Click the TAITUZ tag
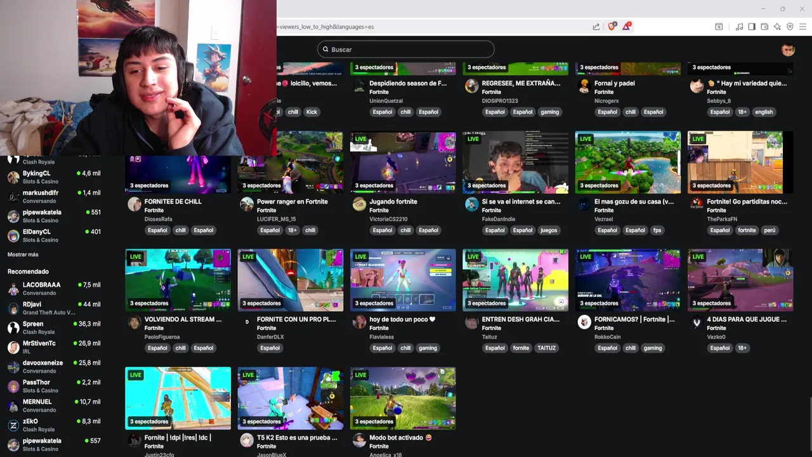Viewport: 812px width, 457px height. pyautogui.click(x=546, y=348)
